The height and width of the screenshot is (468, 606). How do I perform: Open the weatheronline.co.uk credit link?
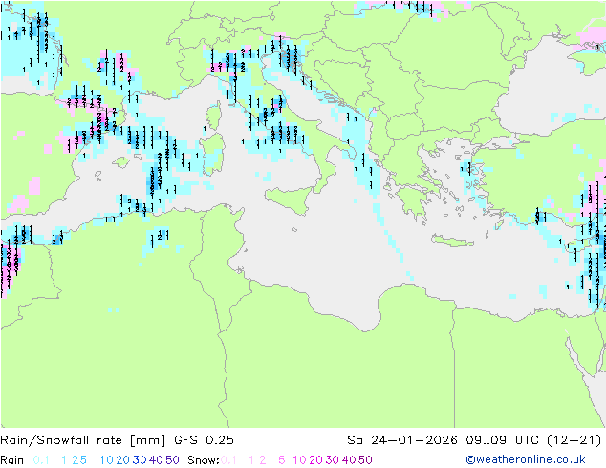(x=526, y=459)
